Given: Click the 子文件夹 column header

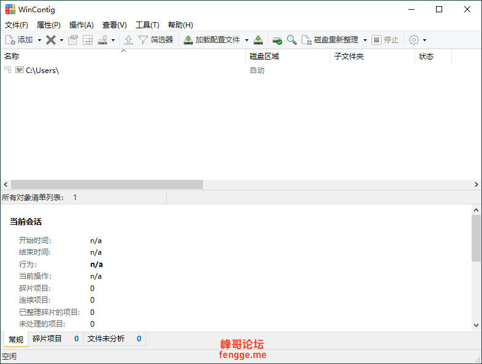Looking at the screenshot, I should tap(373, 56).
